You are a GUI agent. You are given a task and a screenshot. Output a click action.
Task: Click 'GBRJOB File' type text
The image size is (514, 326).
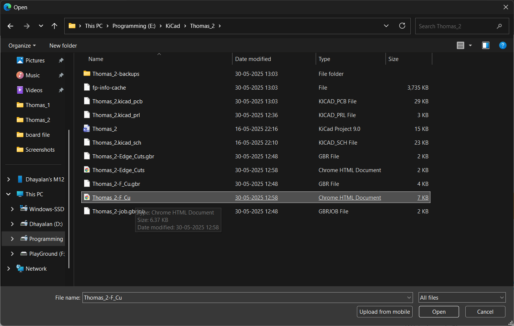334,211
